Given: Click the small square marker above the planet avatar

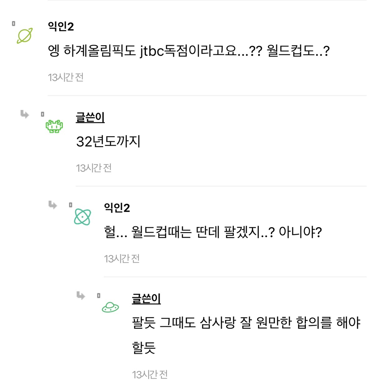Looking at the screenshot, I should point(14,23).
